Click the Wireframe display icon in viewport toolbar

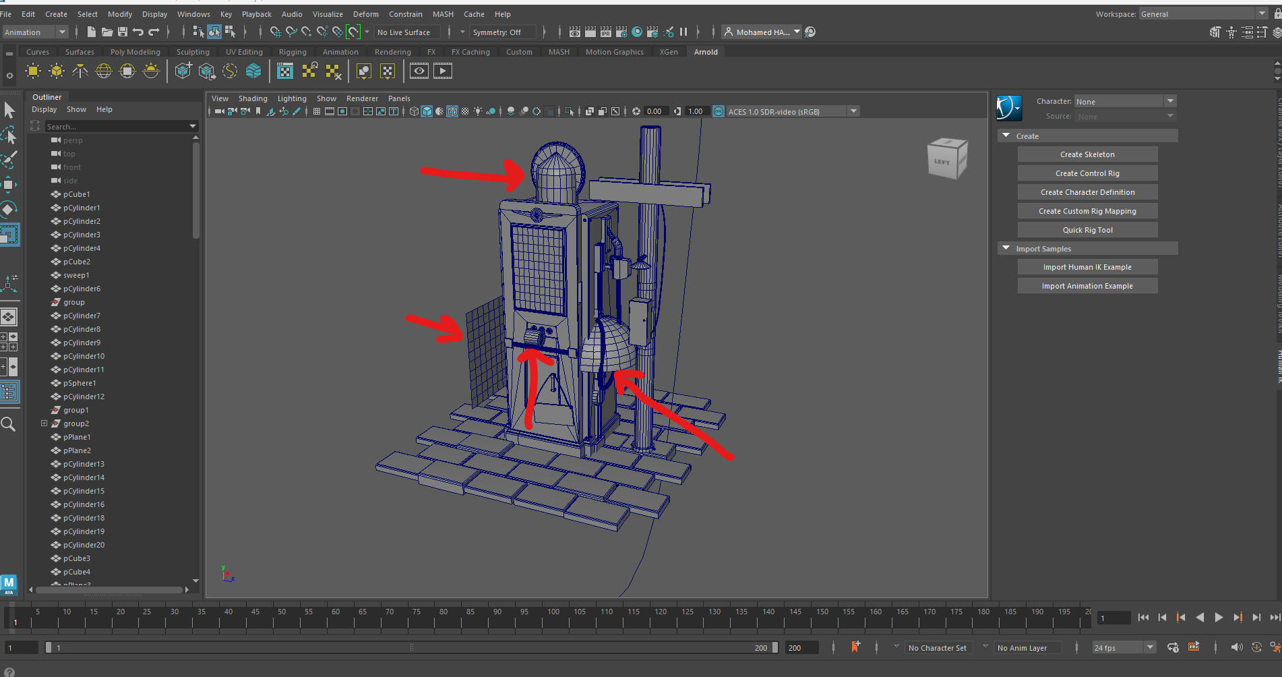413,111
